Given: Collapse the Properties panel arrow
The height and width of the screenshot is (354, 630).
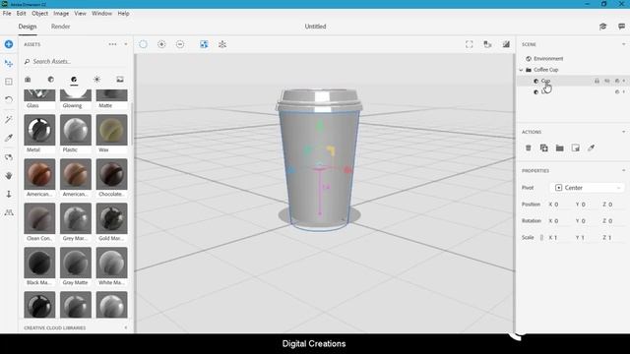Looking at the screenshot, I should 623,170.
